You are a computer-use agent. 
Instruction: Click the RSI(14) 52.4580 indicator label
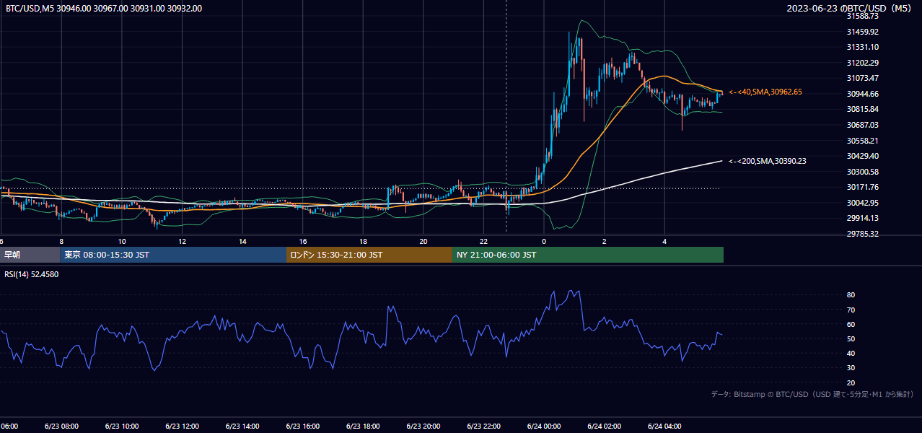[32, 274]
